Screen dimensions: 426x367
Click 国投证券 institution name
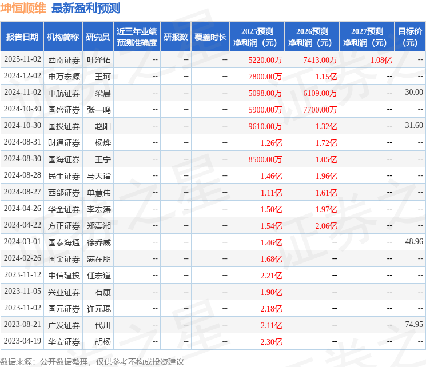coord(64,126)
